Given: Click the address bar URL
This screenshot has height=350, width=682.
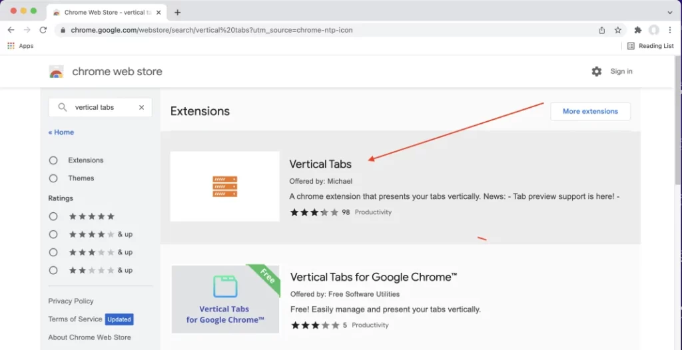Looking at the screenshot, I should click(212, 31).
